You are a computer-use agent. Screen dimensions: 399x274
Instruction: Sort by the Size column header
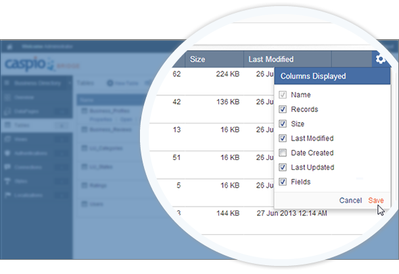point(214,59)
